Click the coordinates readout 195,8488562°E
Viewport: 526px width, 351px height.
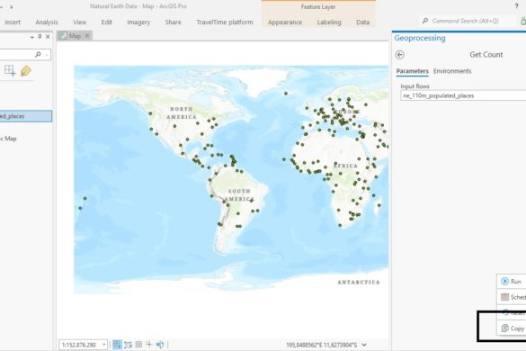pos(321,345)
